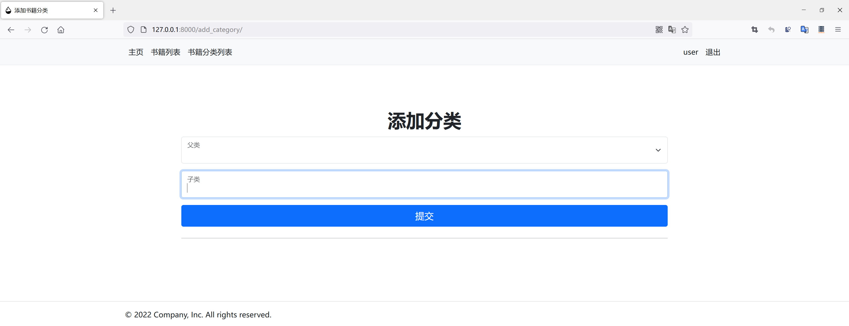Go to 主页 in the navbar
Screen dimensions: 849x326
(136, 52)
